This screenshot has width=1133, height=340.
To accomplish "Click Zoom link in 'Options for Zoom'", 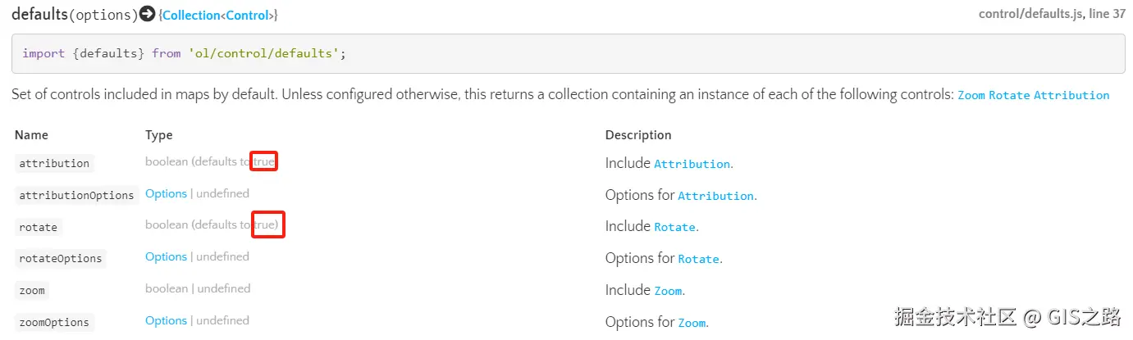I will click(x=692, y=323).
